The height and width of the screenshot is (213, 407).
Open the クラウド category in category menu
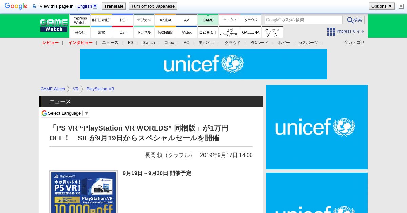[x=233, y=43]
